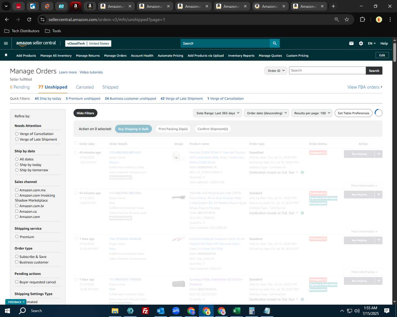Screen dimensions: 397x317
Task: Open the Manage Returns menu item
Action: [x=88, y=56]
